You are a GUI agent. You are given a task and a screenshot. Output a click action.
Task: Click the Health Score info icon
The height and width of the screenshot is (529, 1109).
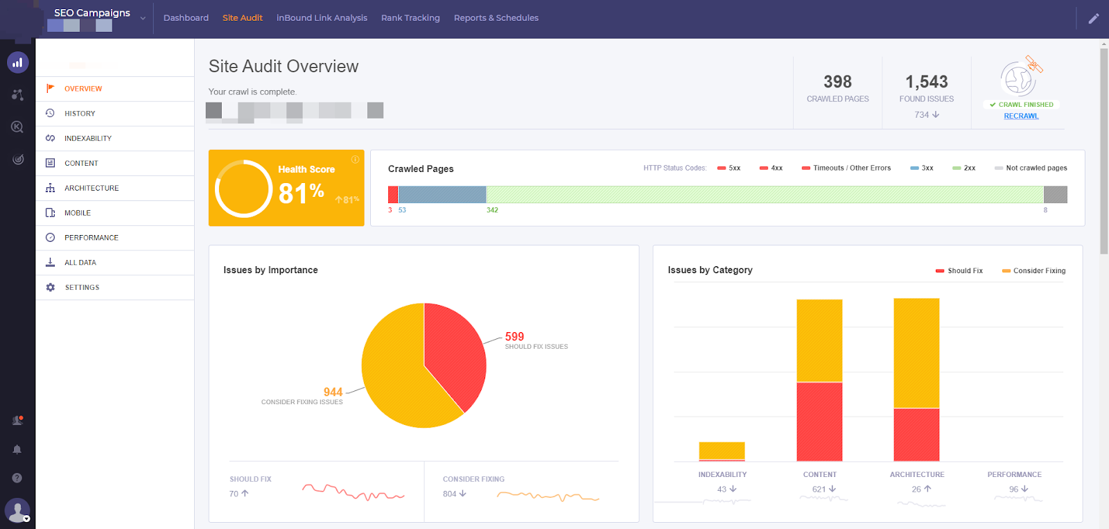[355, 159]
